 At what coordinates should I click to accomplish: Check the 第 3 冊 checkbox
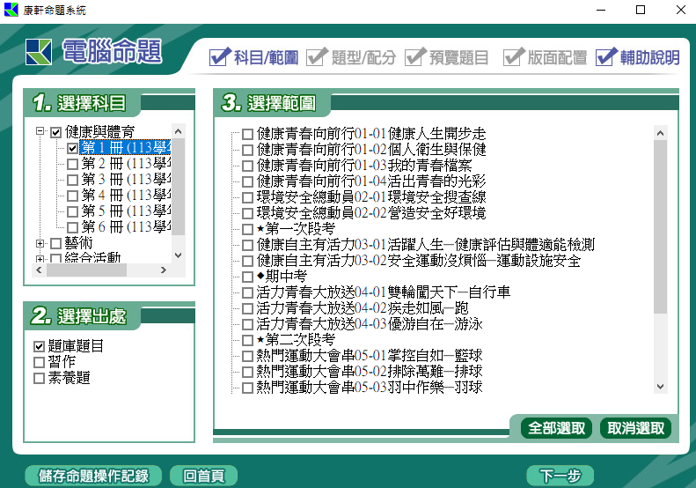pyautogui.click(x=72, y=180)
